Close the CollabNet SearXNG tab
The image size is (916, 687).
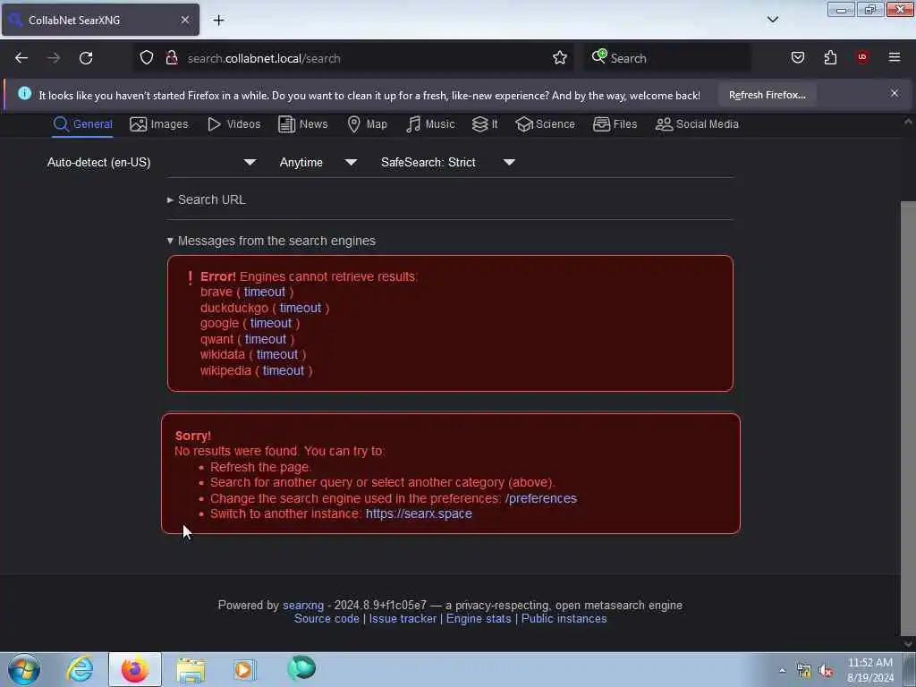coord(184,20)
